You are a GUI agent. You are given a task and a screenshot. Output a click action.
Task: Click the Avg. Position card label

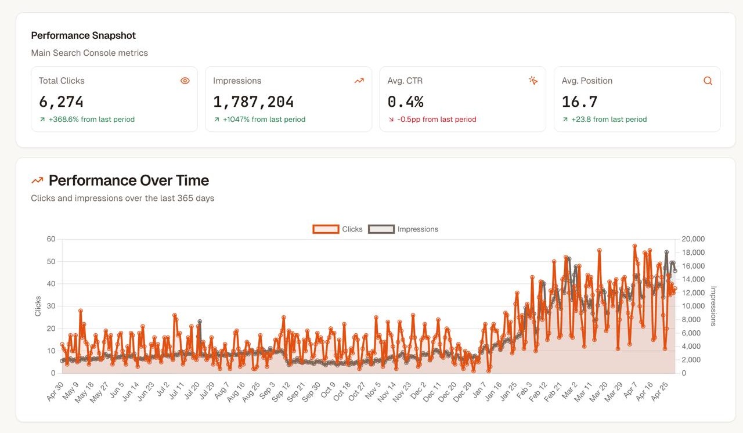click(x=587, y=81)
